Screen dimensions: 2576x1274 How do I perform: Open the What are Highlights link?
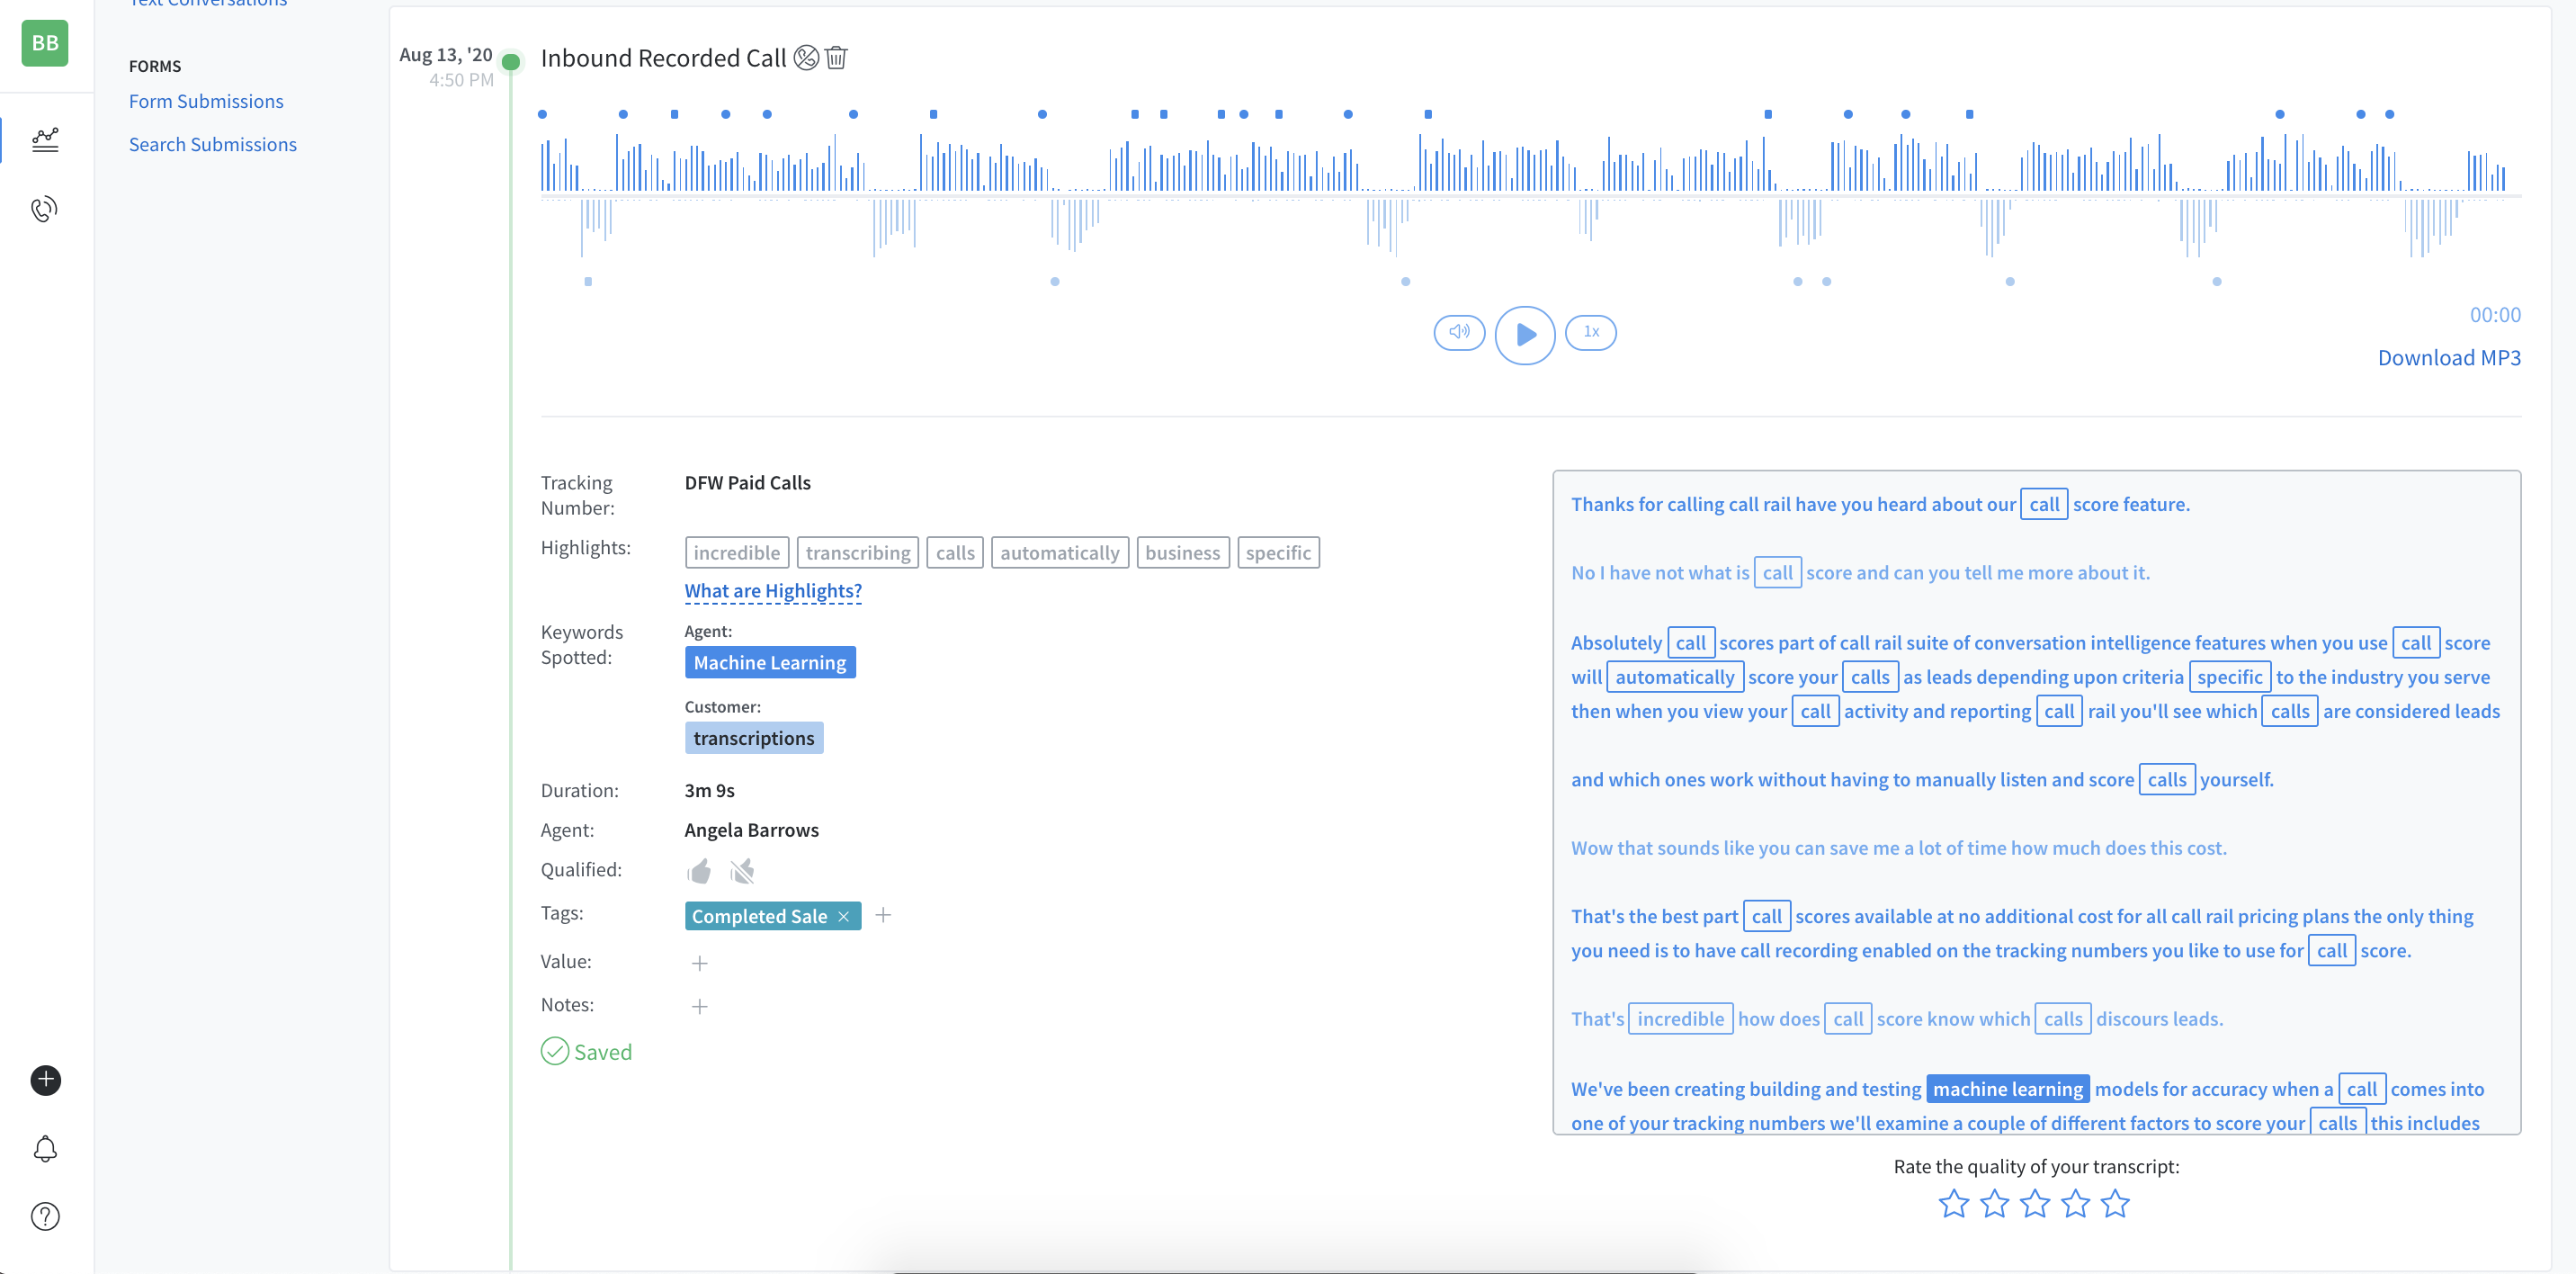(772, 591)
